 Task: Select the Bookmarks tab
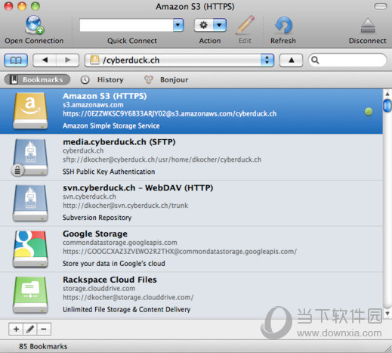pyautogui.click(x=37, y=80)
